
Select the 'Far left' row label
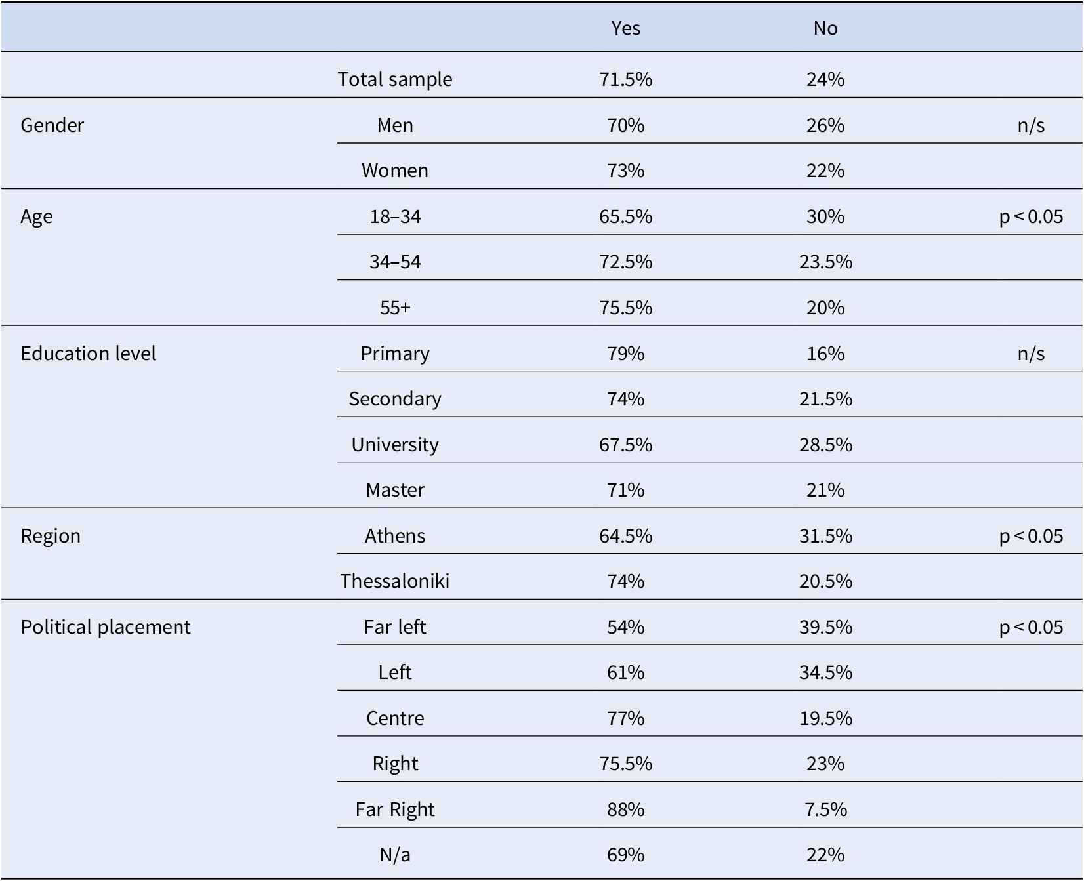click(x=395, y=627)
